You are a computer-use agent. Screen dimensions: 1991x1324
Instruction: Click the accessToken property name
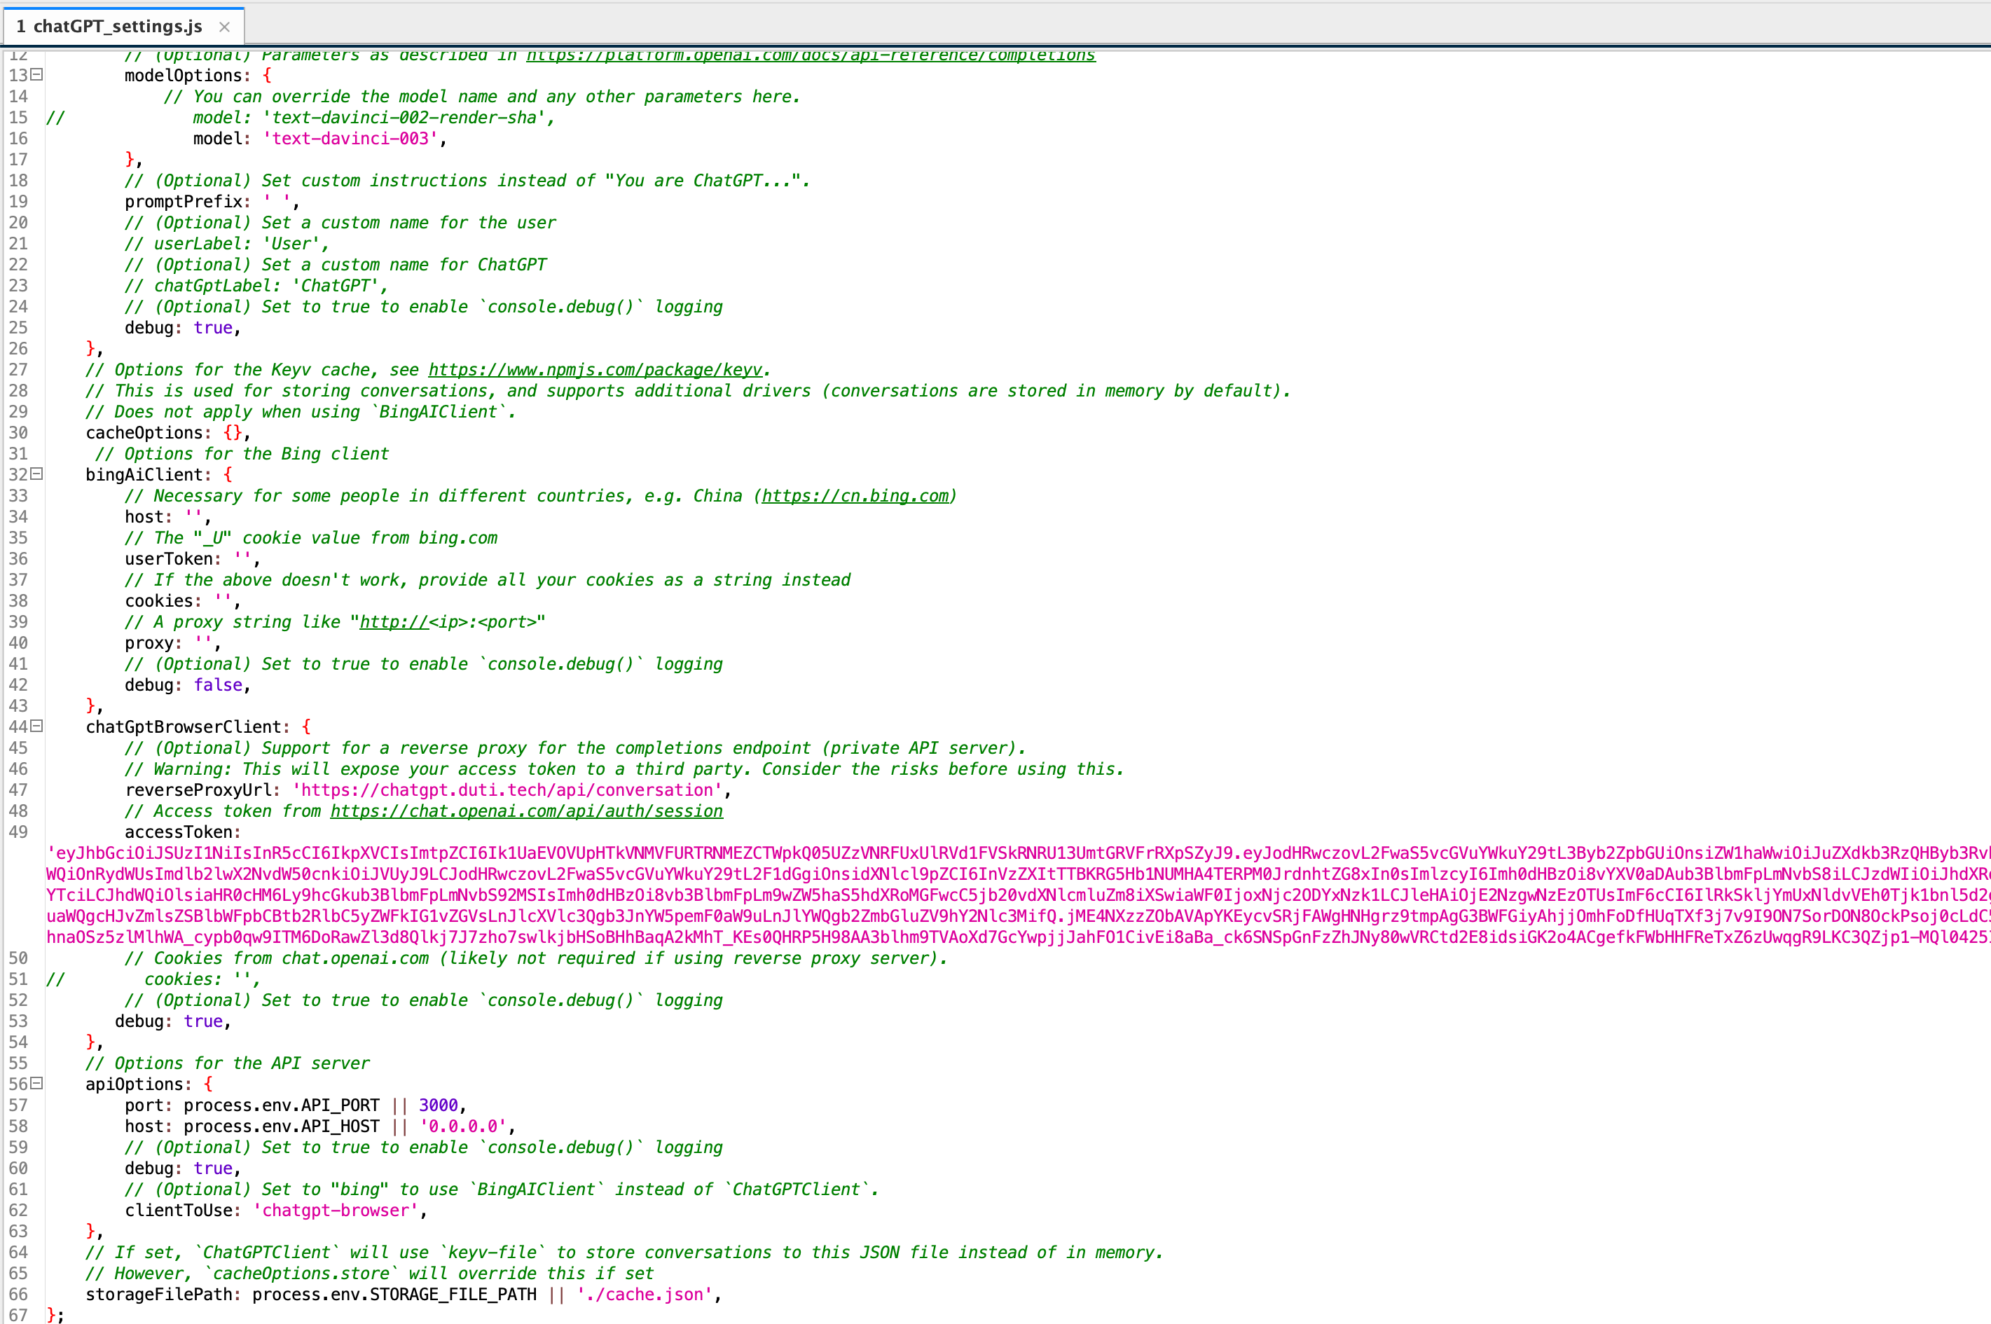pyautogui.click(x=178, y=832)
